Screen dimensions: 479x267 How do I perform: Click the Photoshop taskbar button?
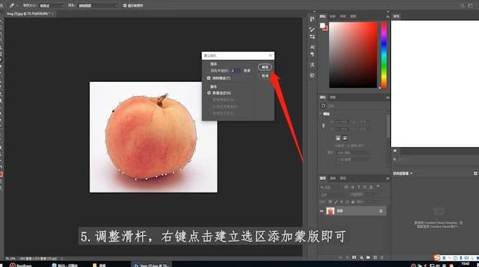[x=151, y=264]
